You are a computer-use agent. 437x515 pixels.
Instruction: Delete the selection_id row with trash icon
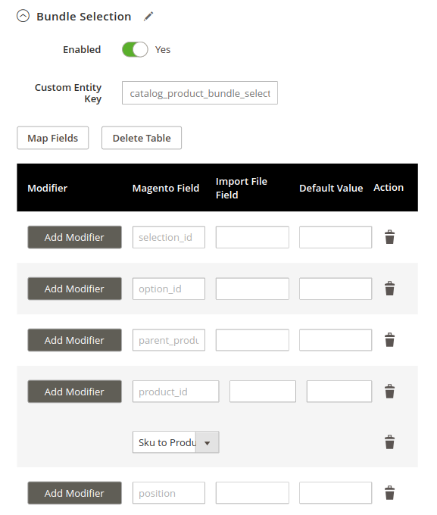(x=389, y=237)
